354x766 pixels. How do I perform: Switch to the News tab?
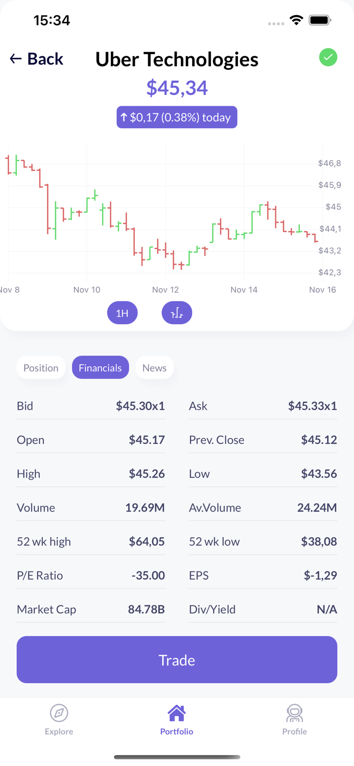[155, 367]
